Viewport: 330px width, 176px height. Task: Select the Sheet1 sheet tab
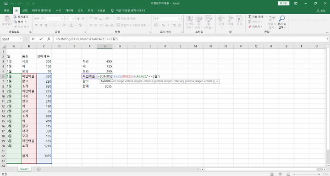24,169
